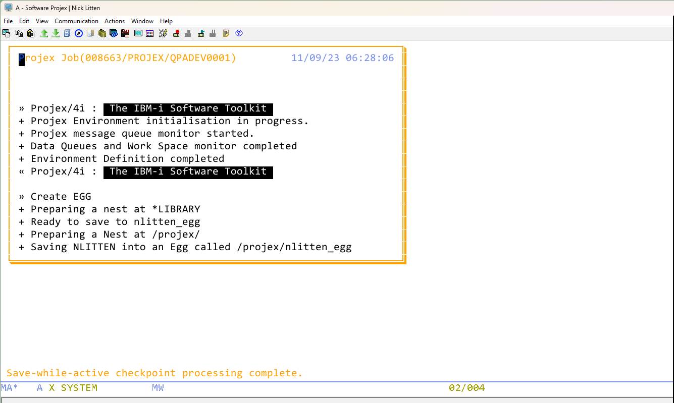Click the 'MW' status bar indicator
The height and width of the screenshot is (403, 674).
coord(158,388)
